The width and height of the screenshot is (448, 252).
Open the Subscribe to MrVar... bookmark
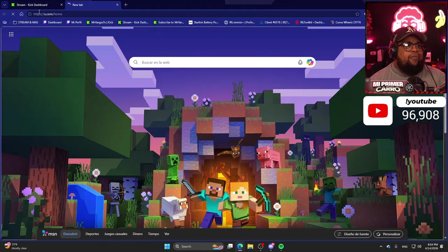[169, 22]
